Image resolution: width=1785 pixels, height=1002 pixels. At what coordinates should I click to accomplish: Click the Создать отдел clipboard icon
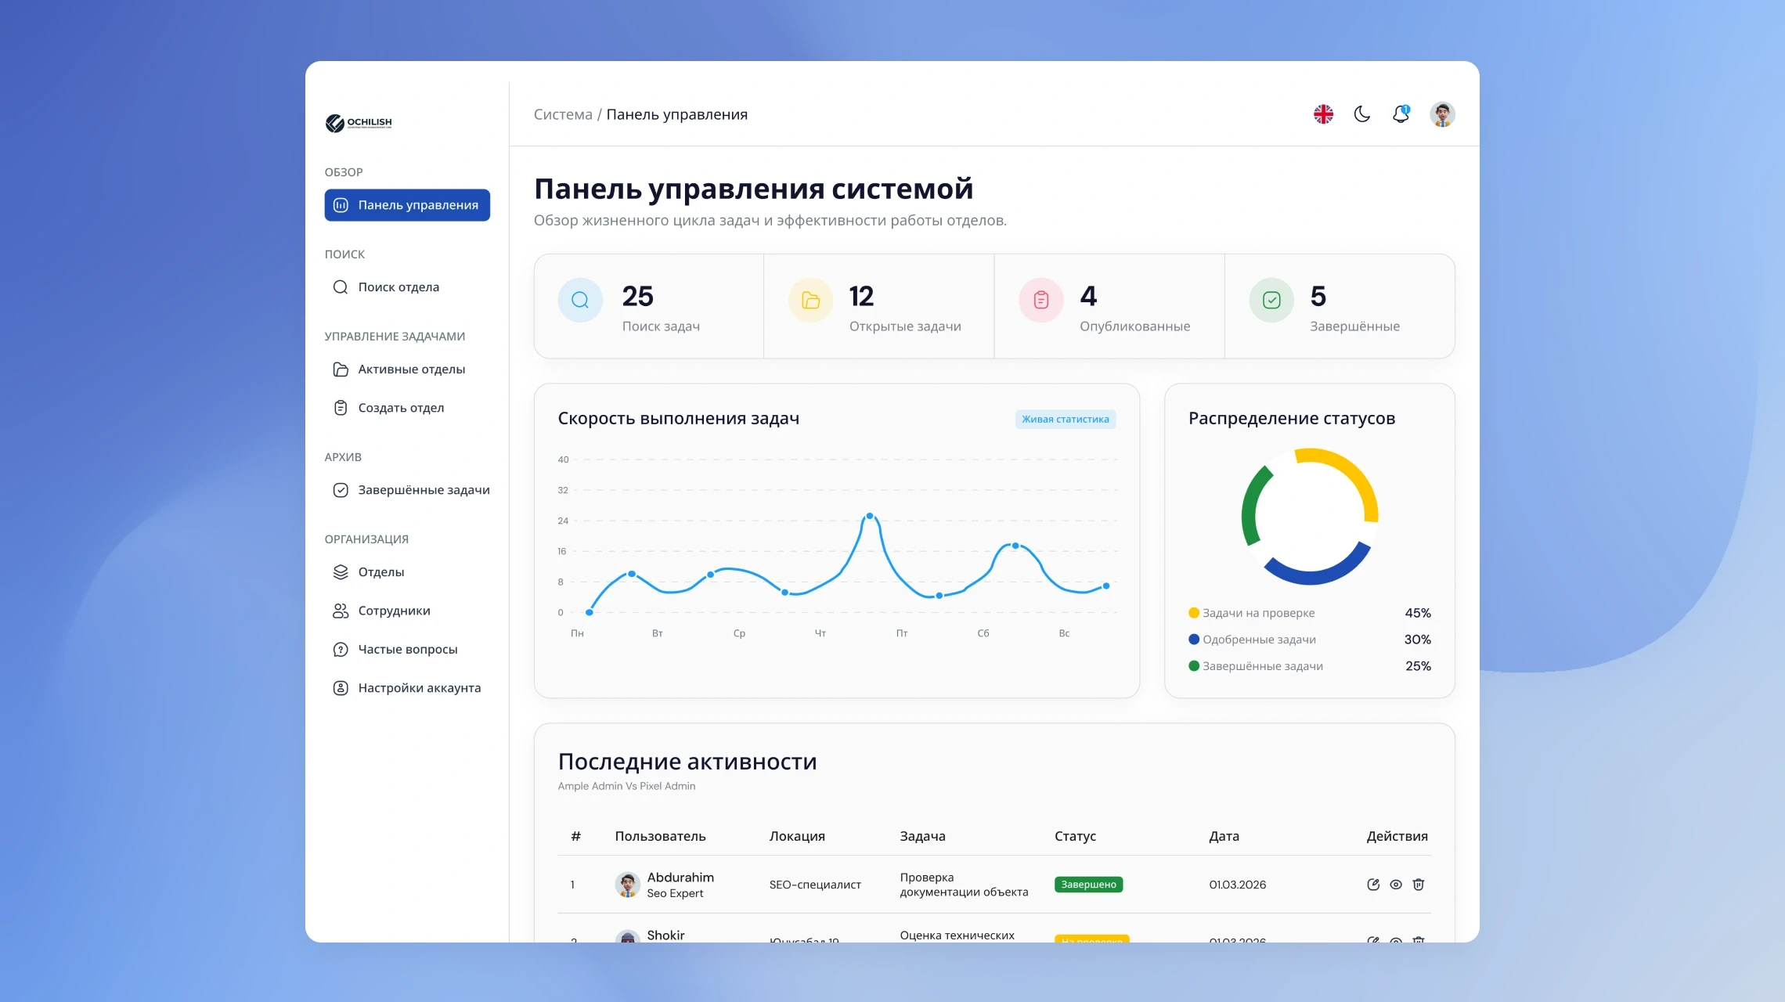click(x=341, y=408)
